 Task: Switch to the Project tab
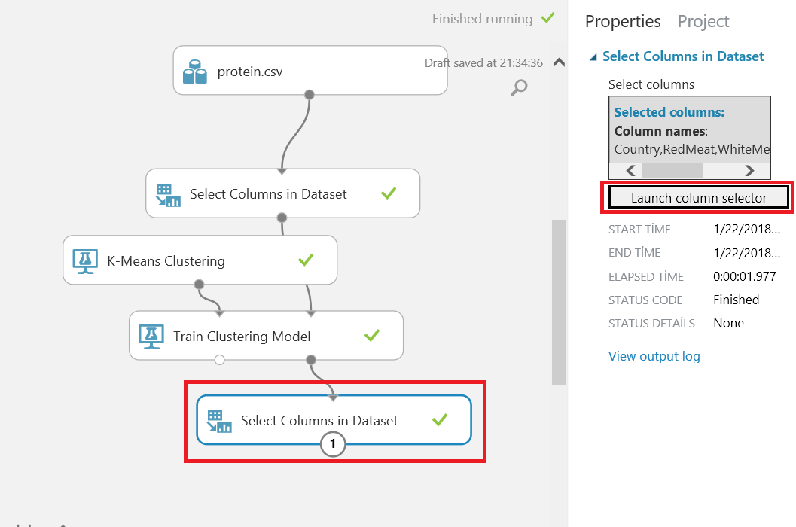[703, 22]
